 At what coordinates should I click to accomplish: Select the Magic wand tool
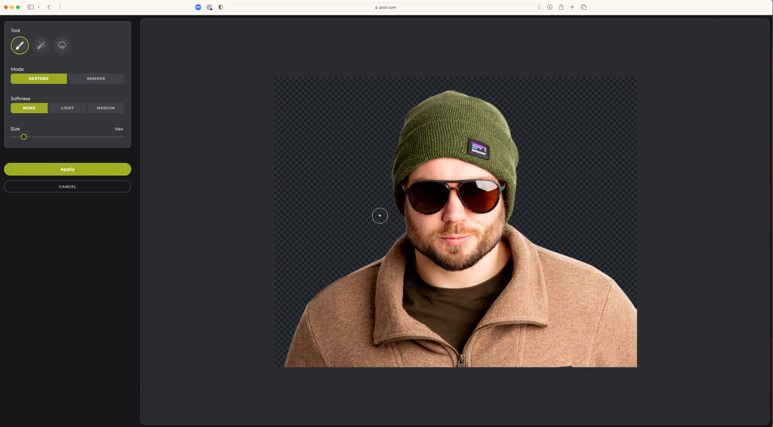click(41, 45)
